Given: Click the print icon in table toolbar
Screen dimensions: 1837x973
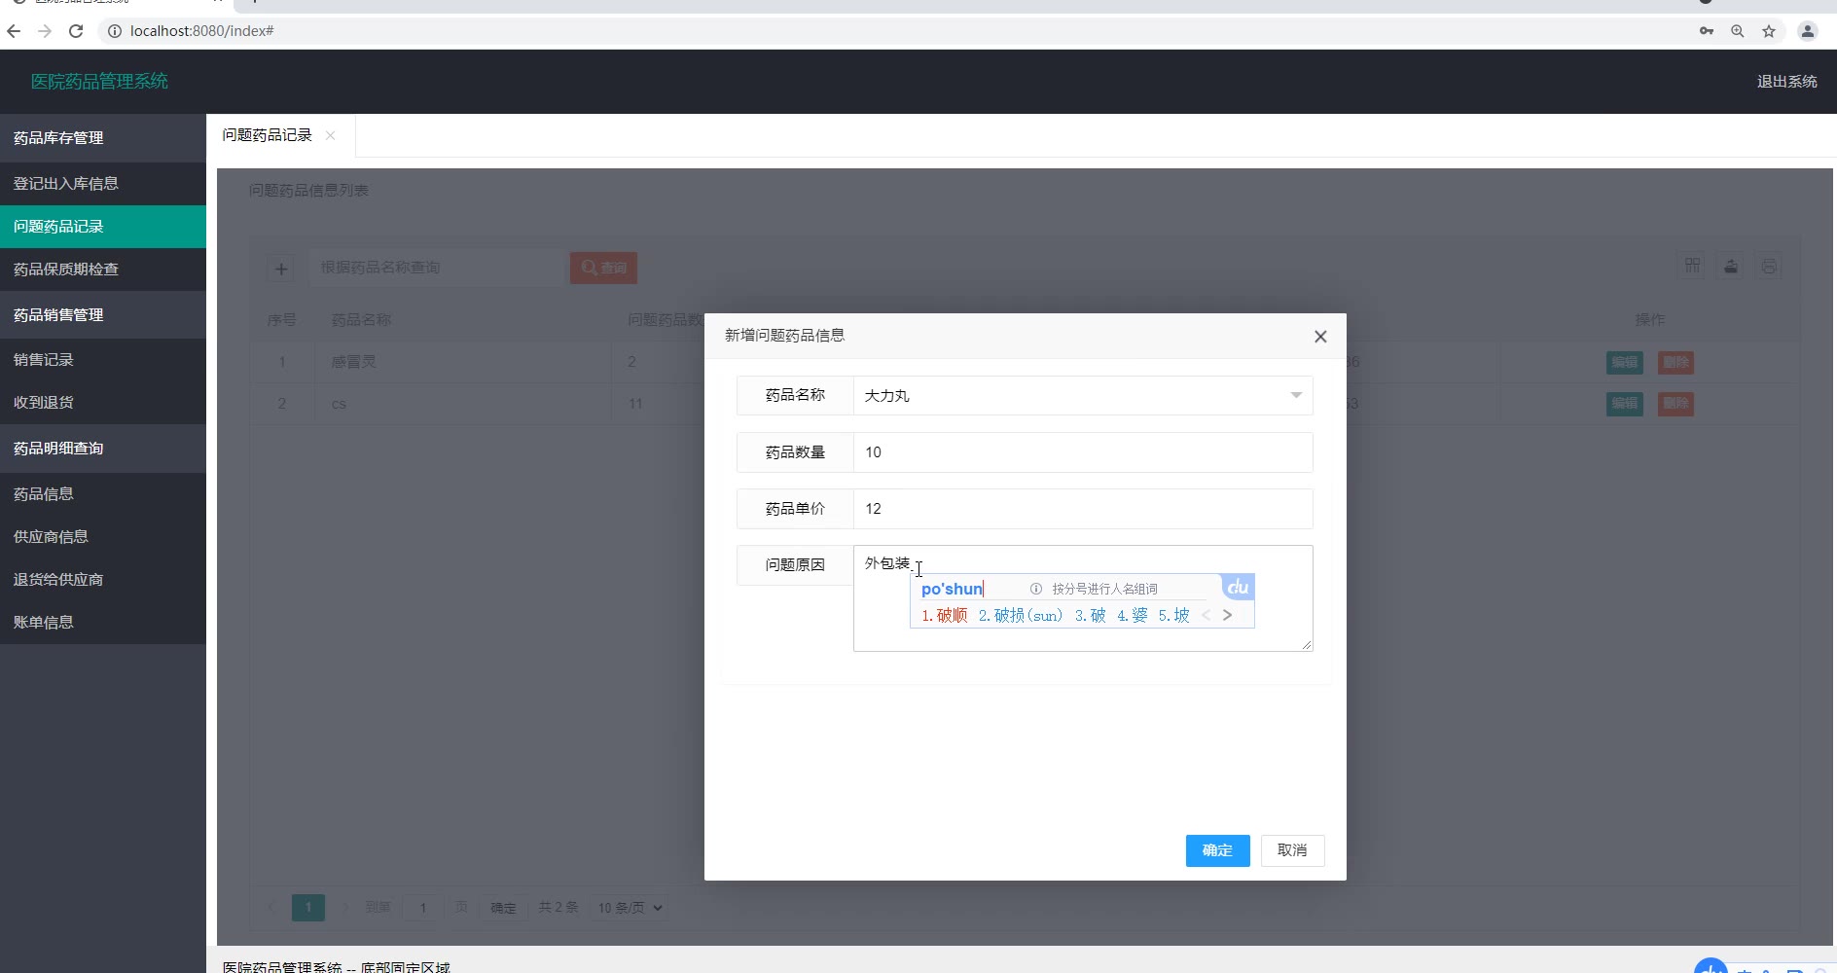Looking at the screenshot, I should [x=1769, y=267].
